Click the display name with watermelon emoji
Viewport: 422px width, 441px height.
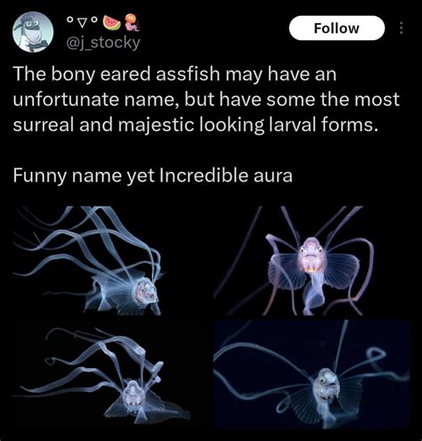pyautogui.click(x=103, y=22)
